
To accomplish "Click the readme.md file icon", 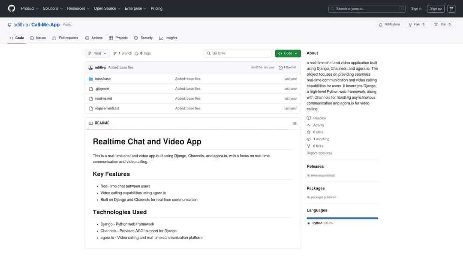I will (91, 99).
